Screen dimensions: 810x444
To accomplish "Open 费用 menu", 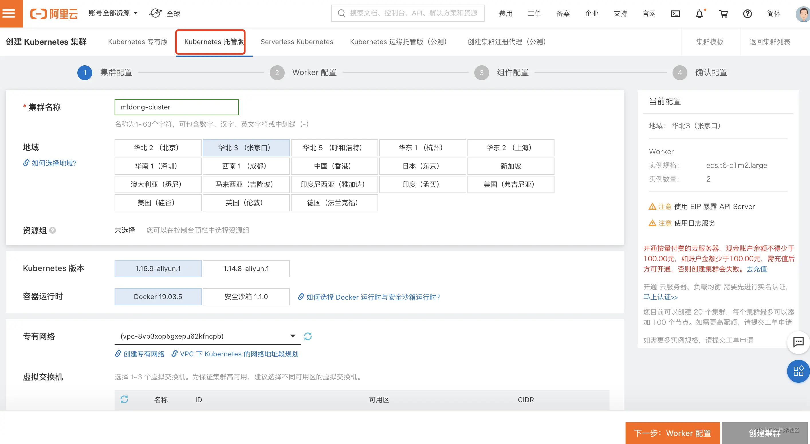I will pyautogui.click(x=506, y=13).
